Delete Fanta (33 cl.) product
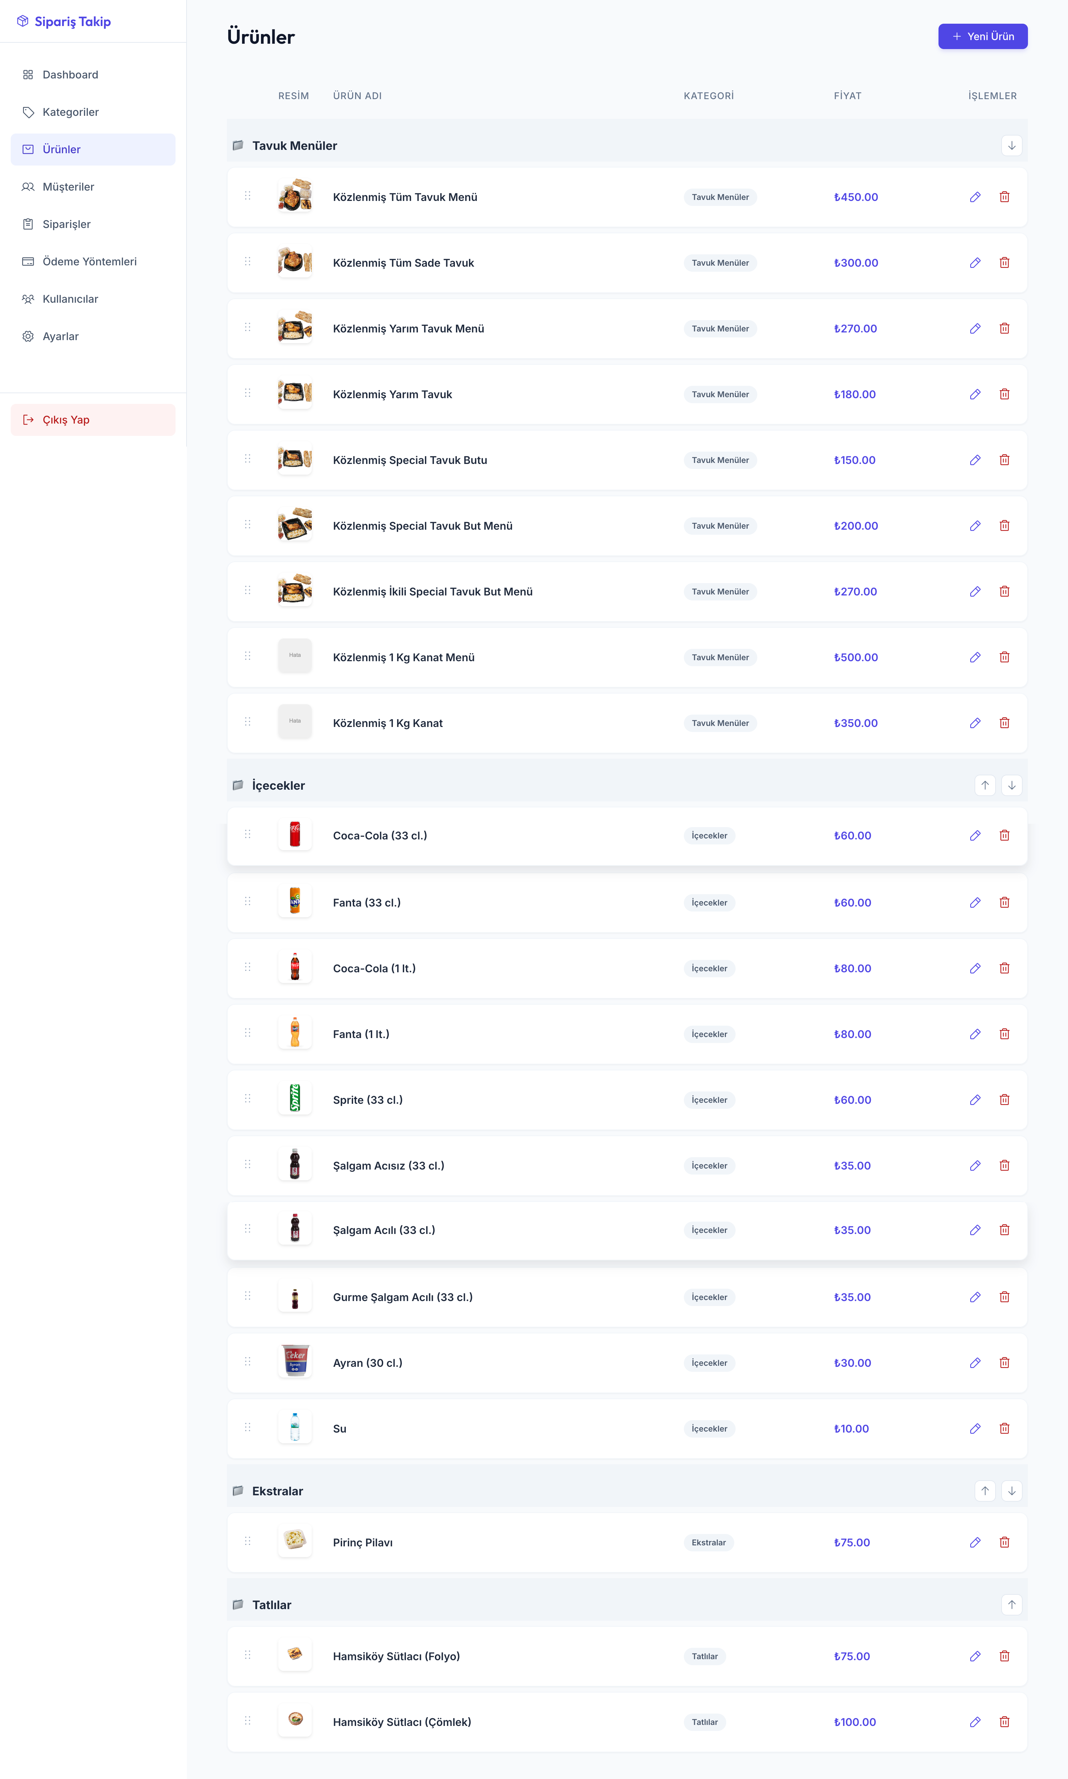 coord(1005,903)
